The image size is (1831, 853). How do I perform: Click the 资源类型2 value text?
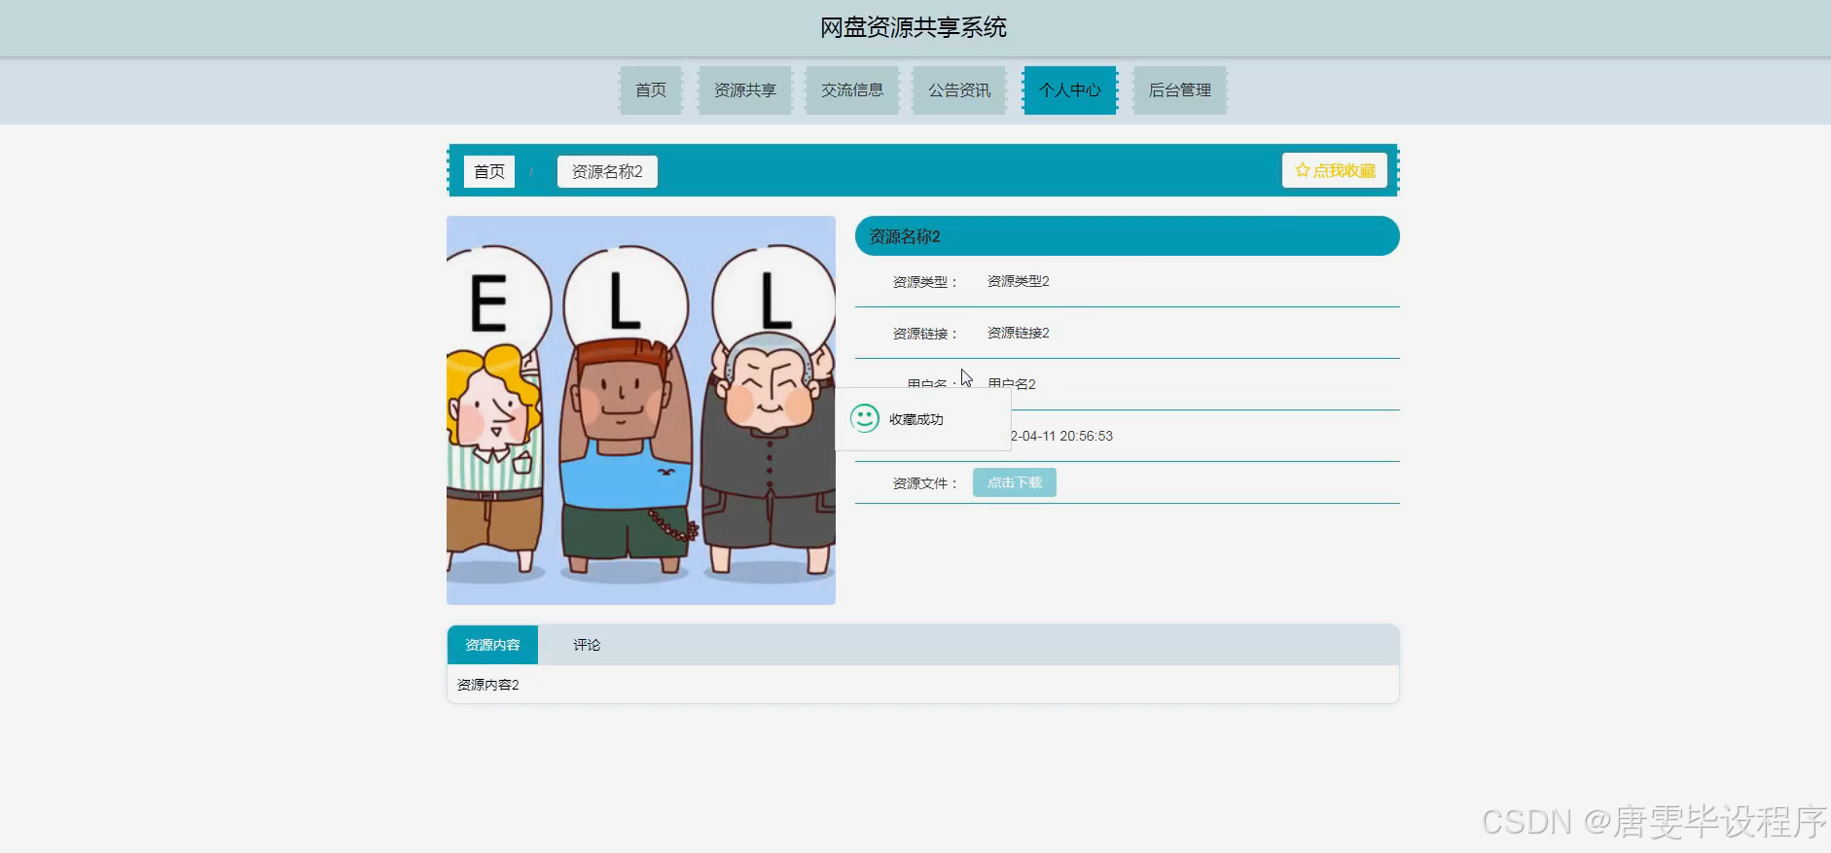[x=1019, y=281]
